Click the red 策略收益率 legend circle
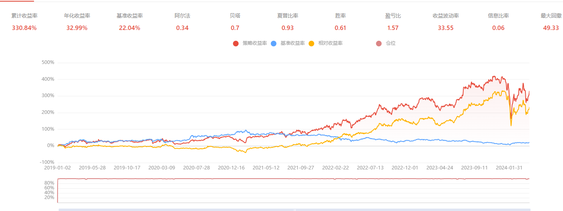 [236, 43]
